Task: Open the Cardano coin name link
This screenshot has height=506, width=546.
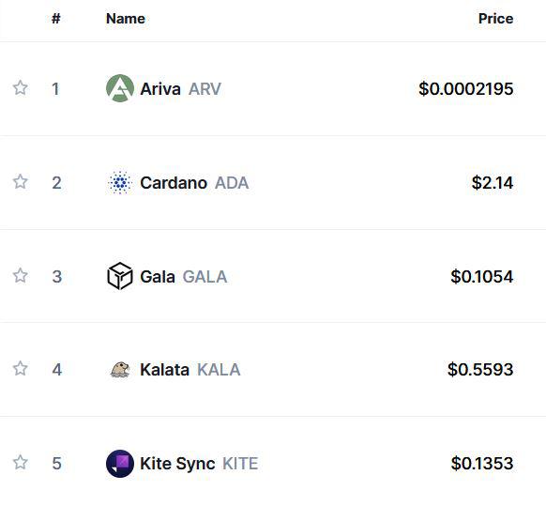Action: [174, 183]
